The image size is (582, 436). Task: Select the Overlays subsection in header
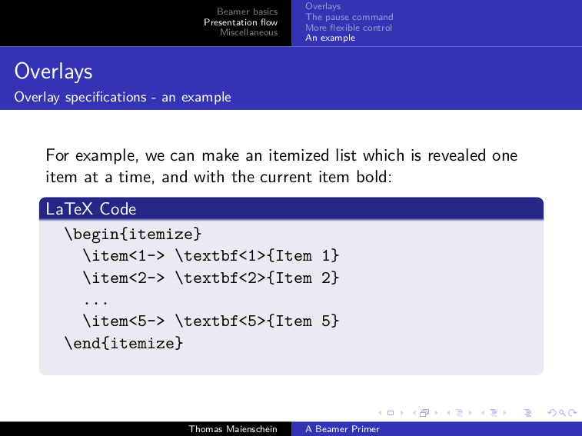[322, 7]
